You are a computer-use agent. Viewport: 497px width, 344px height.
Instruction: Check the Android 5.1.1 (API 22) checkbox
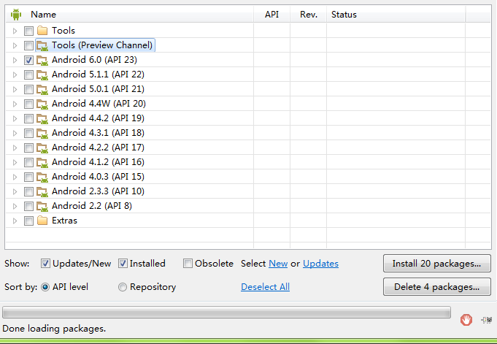pyautogui.click(x=28, y=74)
